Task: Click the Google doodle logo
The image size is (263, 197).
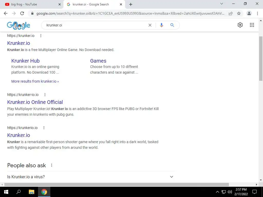Action: (x=18, y=25)
